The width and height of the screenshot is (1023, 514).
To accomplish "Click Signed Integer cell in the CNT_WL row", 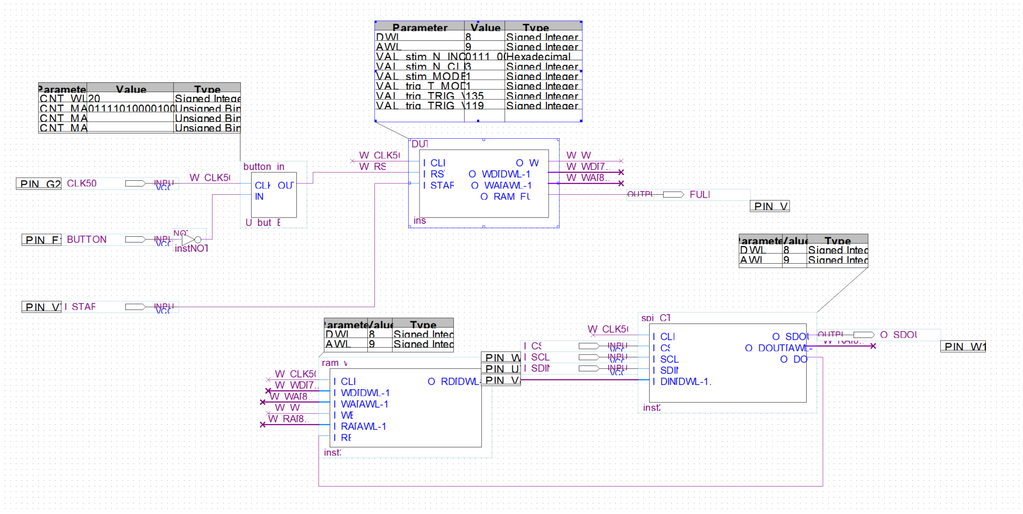I will [207, 98].
